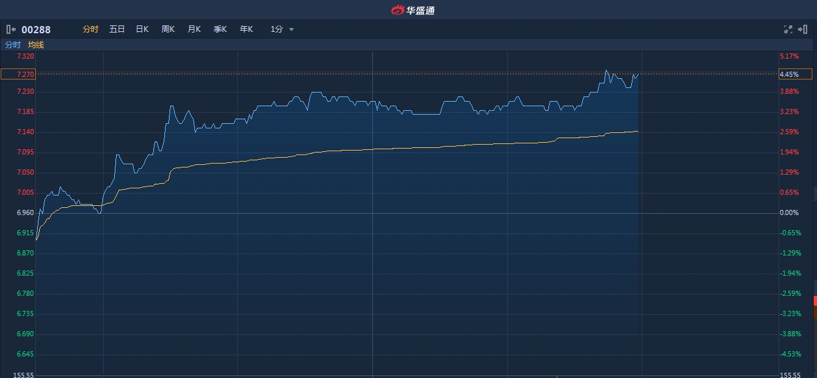This screenshot has width=817, height=378.
Task: Select the 日K daily candlestick tab
Action: [142, 29]
